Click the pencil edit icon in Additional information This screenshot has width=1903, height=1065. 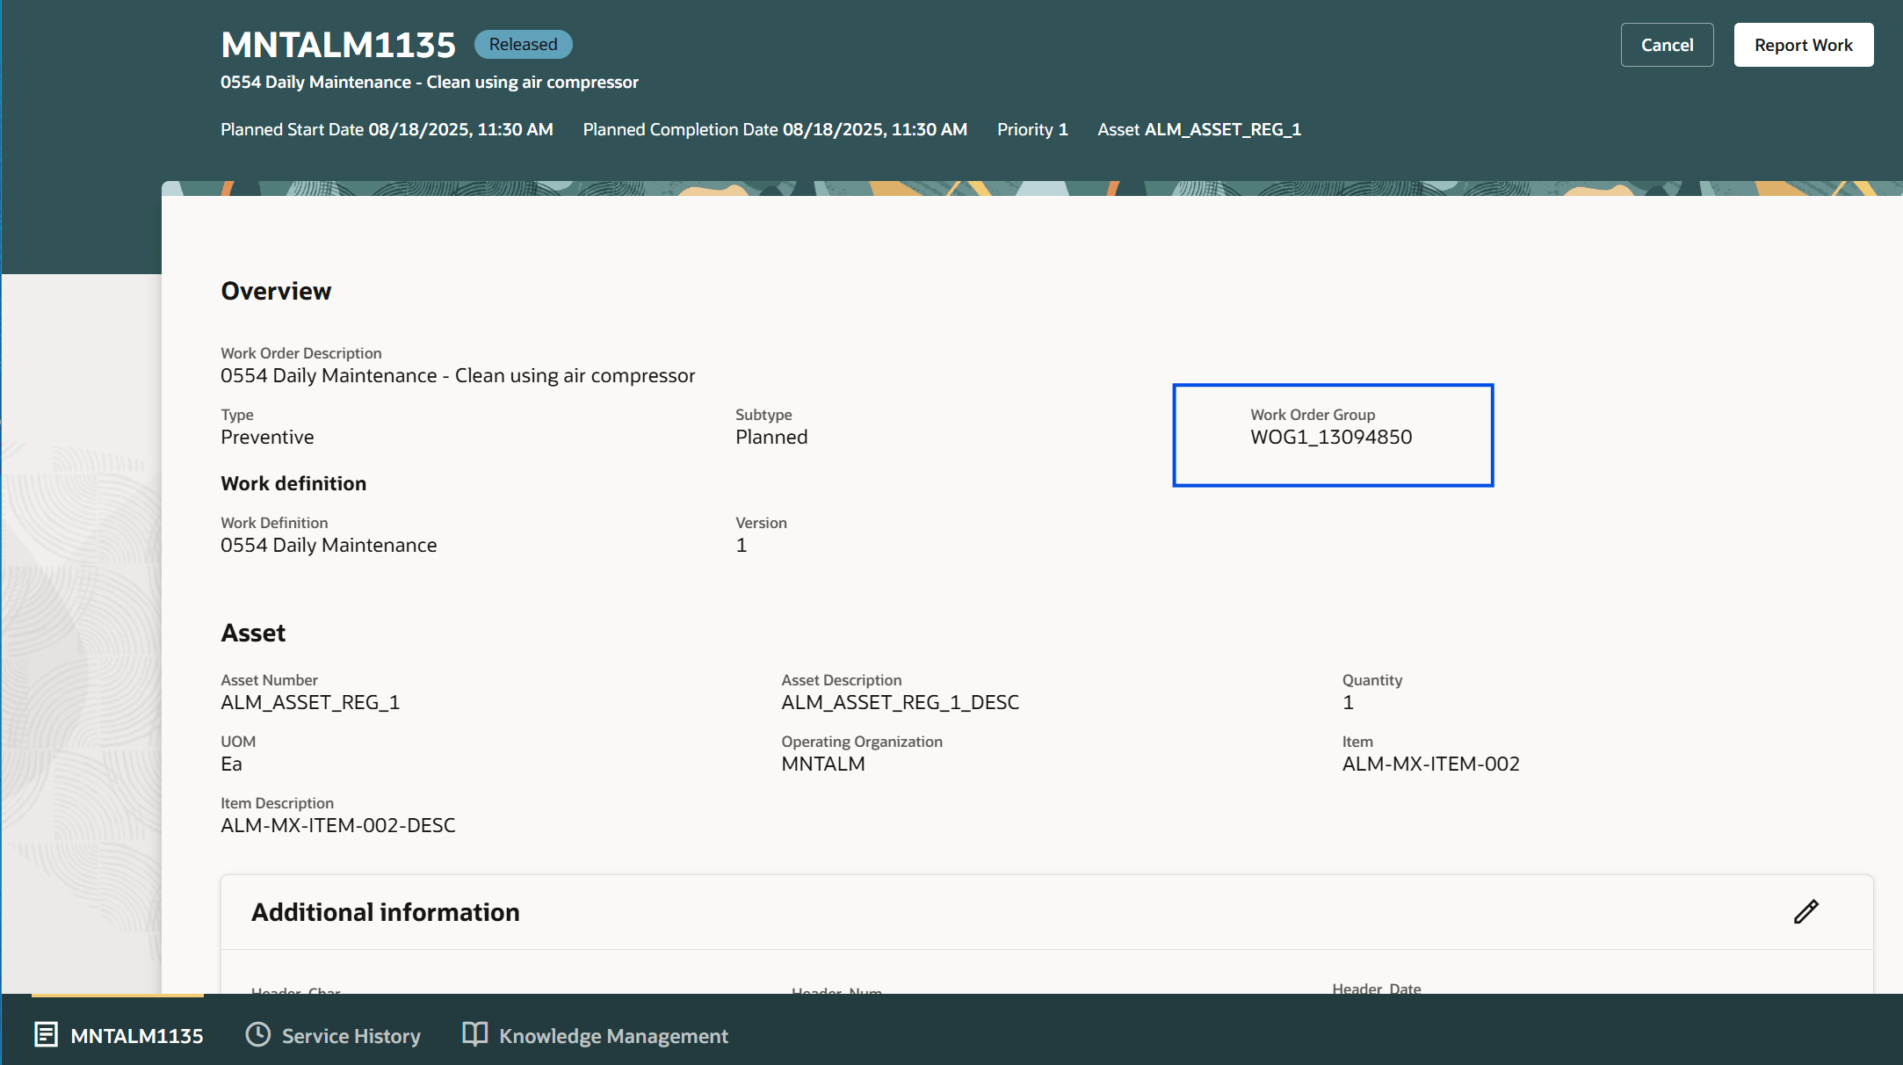pos(1805,912)
